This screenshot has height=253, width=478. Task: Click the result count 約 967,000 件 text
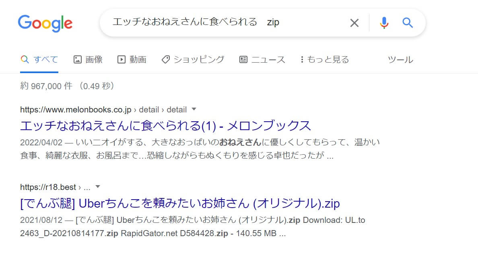click(x=46, y=86)
